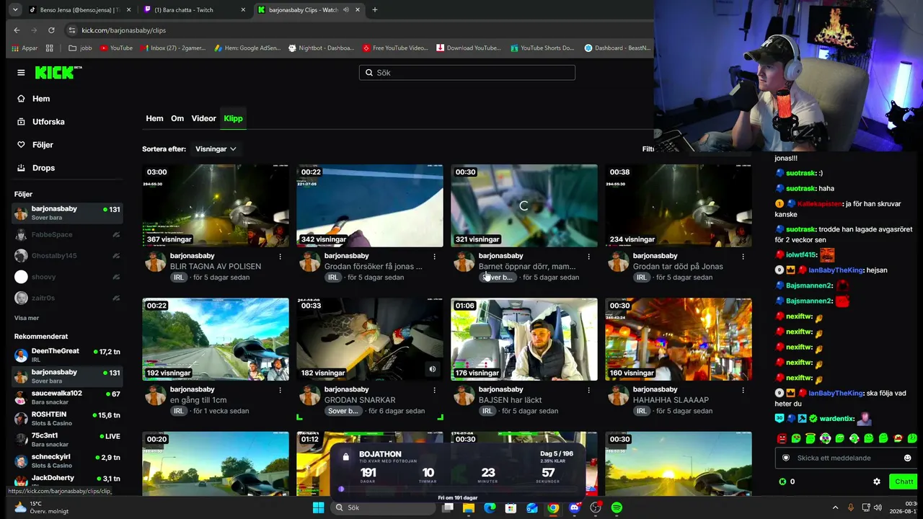This screenshot has height=519, width=923.
Task: Open the Kick hamburger menu
Action: (21, 73)
